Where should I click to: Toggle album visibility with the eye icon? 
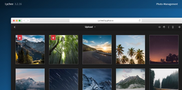[x=159, y=27]
